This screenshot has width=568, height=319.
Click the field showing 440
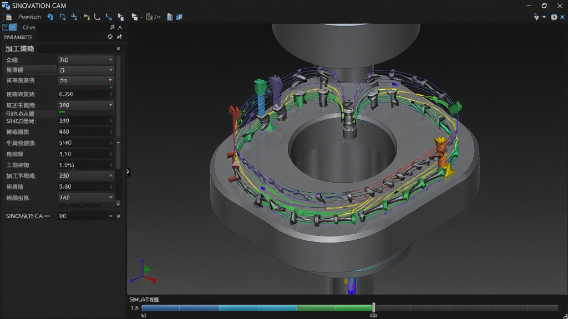(x=85, y=132)
